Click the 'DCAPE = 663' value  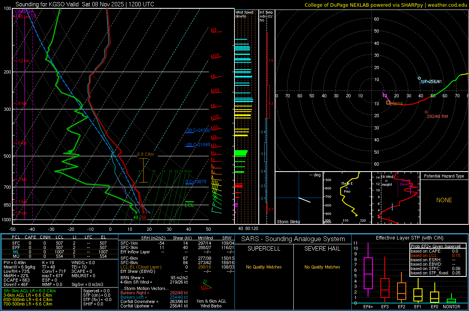point(16,280)
